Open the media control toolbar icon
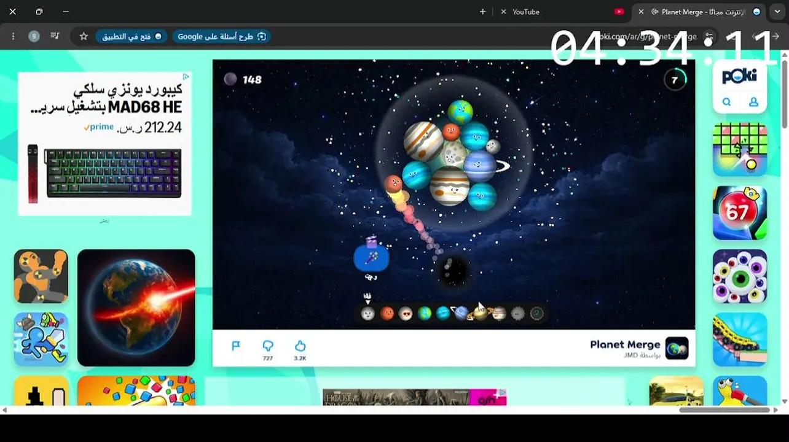789x442 pixels. (x=55, y=36)
